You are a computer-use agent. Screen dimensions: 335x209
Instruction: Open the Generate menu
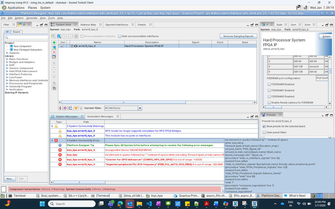[32, 18]
